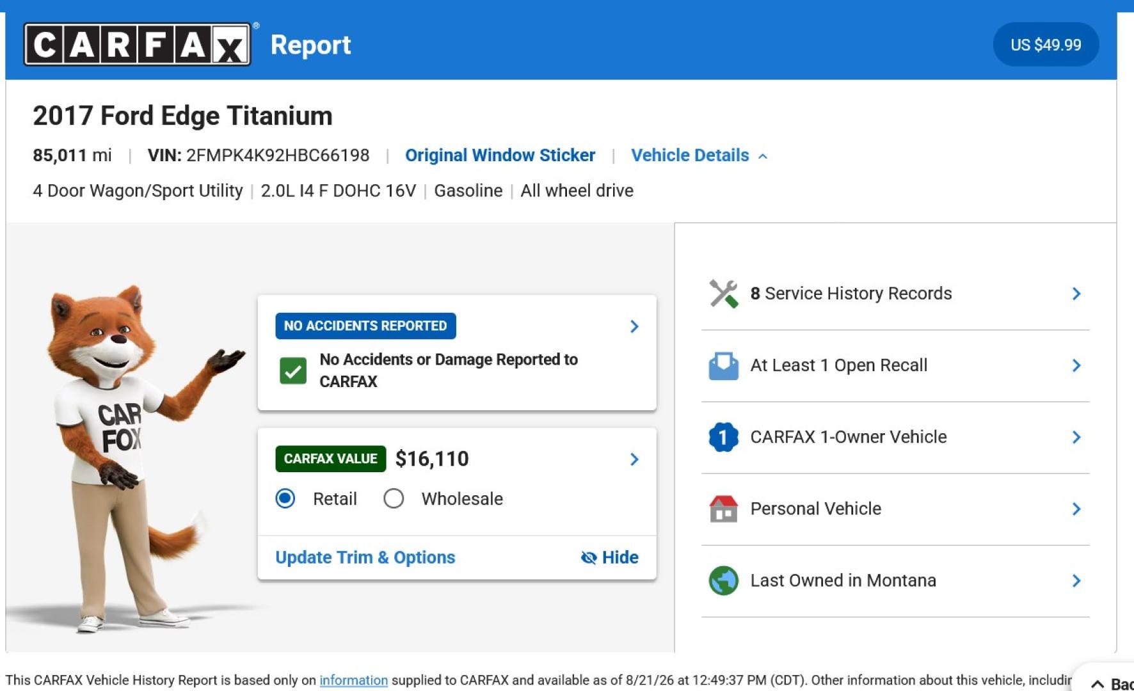This screenshot has height=691, width=1134.
Task: Open No Accidents Reported card chevron
Action: [634, 326]
